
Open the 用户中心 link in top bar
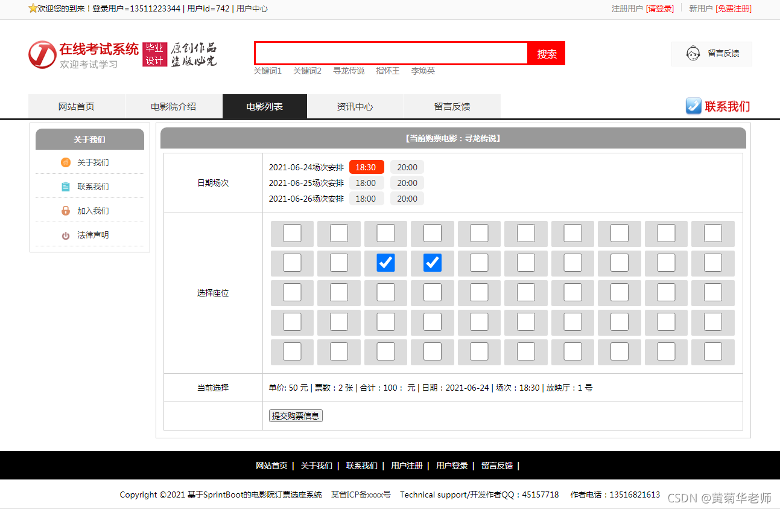[255, 8]
